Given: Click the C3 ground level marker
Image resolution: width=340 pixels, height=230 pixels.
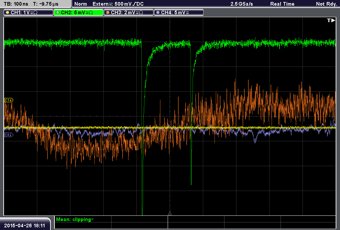Looking at the screenshot, I should pyautogui.click(x=9, y=117).
